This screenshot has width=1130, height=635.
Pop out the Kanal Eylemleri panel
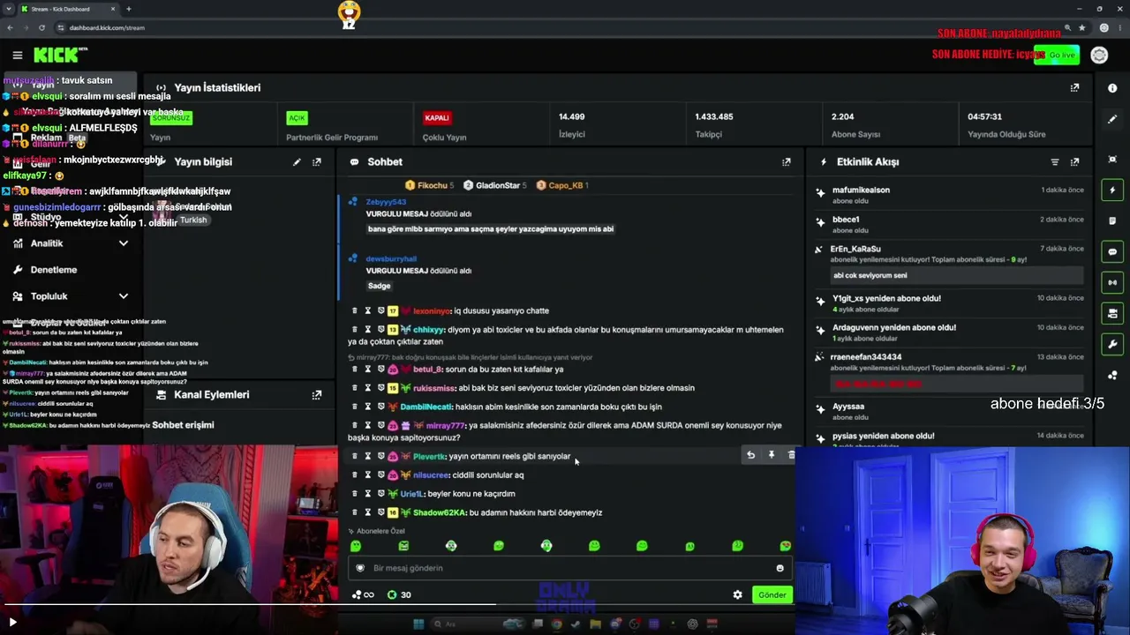coord(317,395)
